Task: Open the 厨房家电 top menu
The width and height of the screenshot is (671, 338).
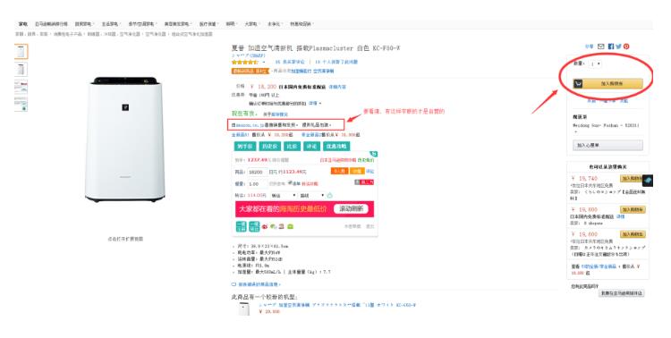Action: coord(83,24)
